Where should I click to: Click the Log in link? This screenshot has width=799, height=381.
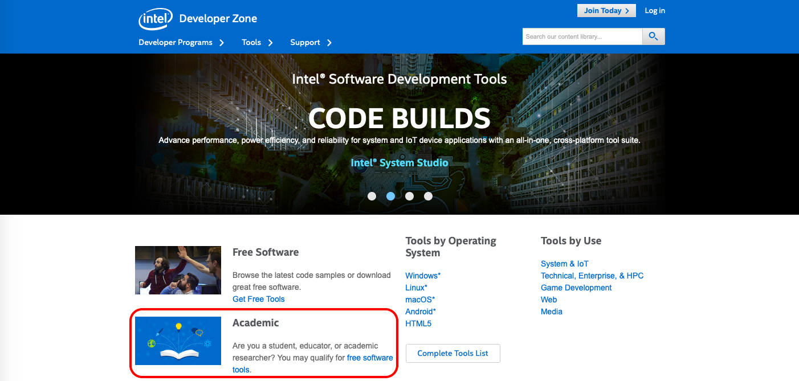point(655,11)
